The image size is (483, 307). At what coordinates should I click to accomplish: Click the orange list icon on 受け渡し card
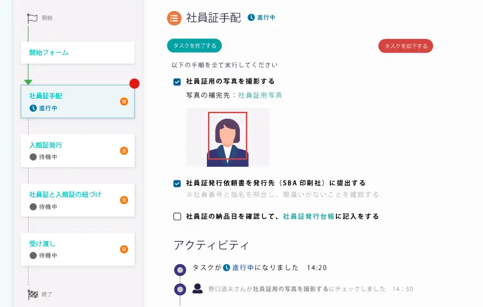point(124,249)
